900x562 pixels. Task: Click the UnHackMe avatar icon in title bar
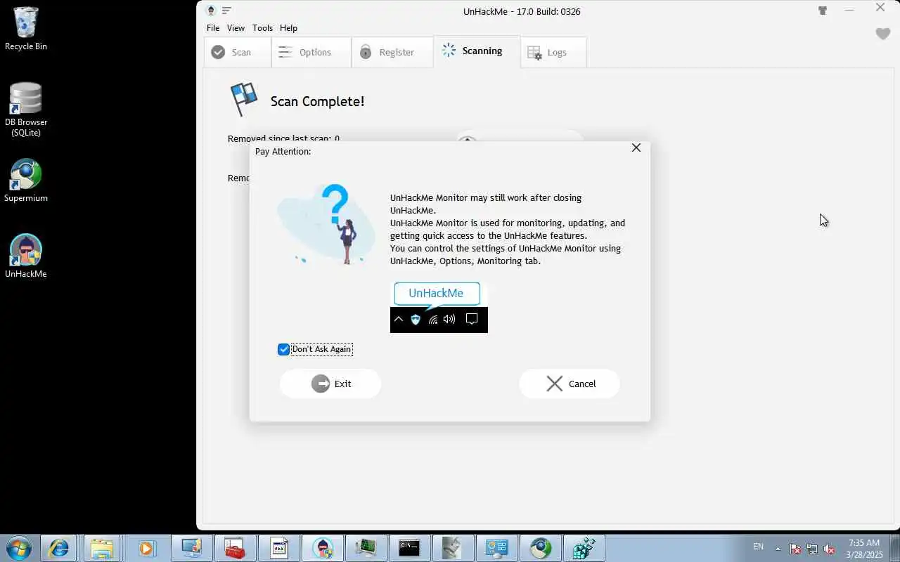tap(210, 11)
